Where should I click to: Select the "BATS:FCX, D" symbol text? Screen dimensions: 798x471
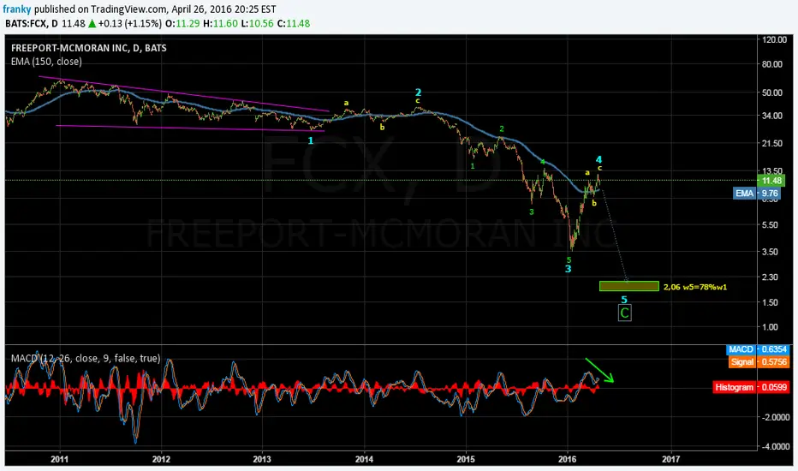pyautogui.click(x=32, y=23)
